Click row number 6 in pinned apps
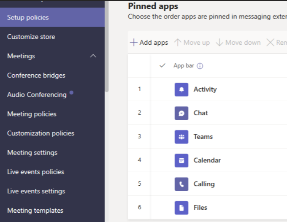Image resolution: width=287 pixels, height=222 pixels. (139, 207)
